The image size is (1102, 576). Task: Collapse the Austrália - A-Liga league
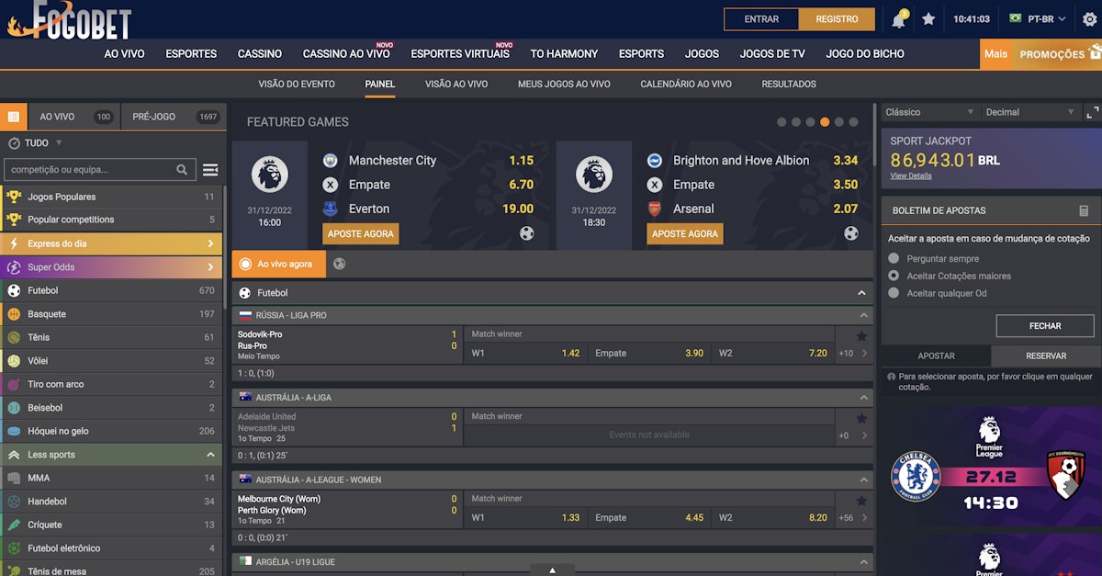[864, 398]
